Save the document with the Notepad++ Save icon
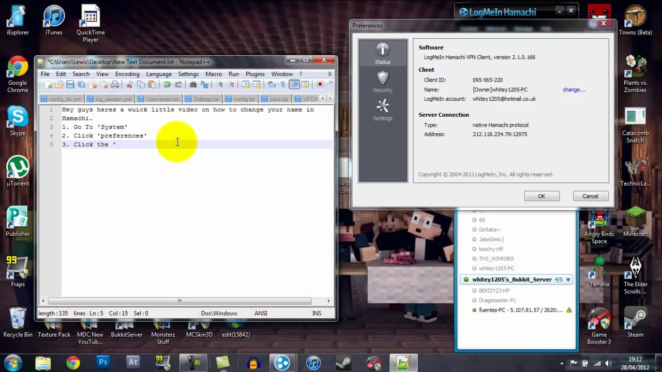Viewport: 662px width, 372px height. click(x=70, y=85)
